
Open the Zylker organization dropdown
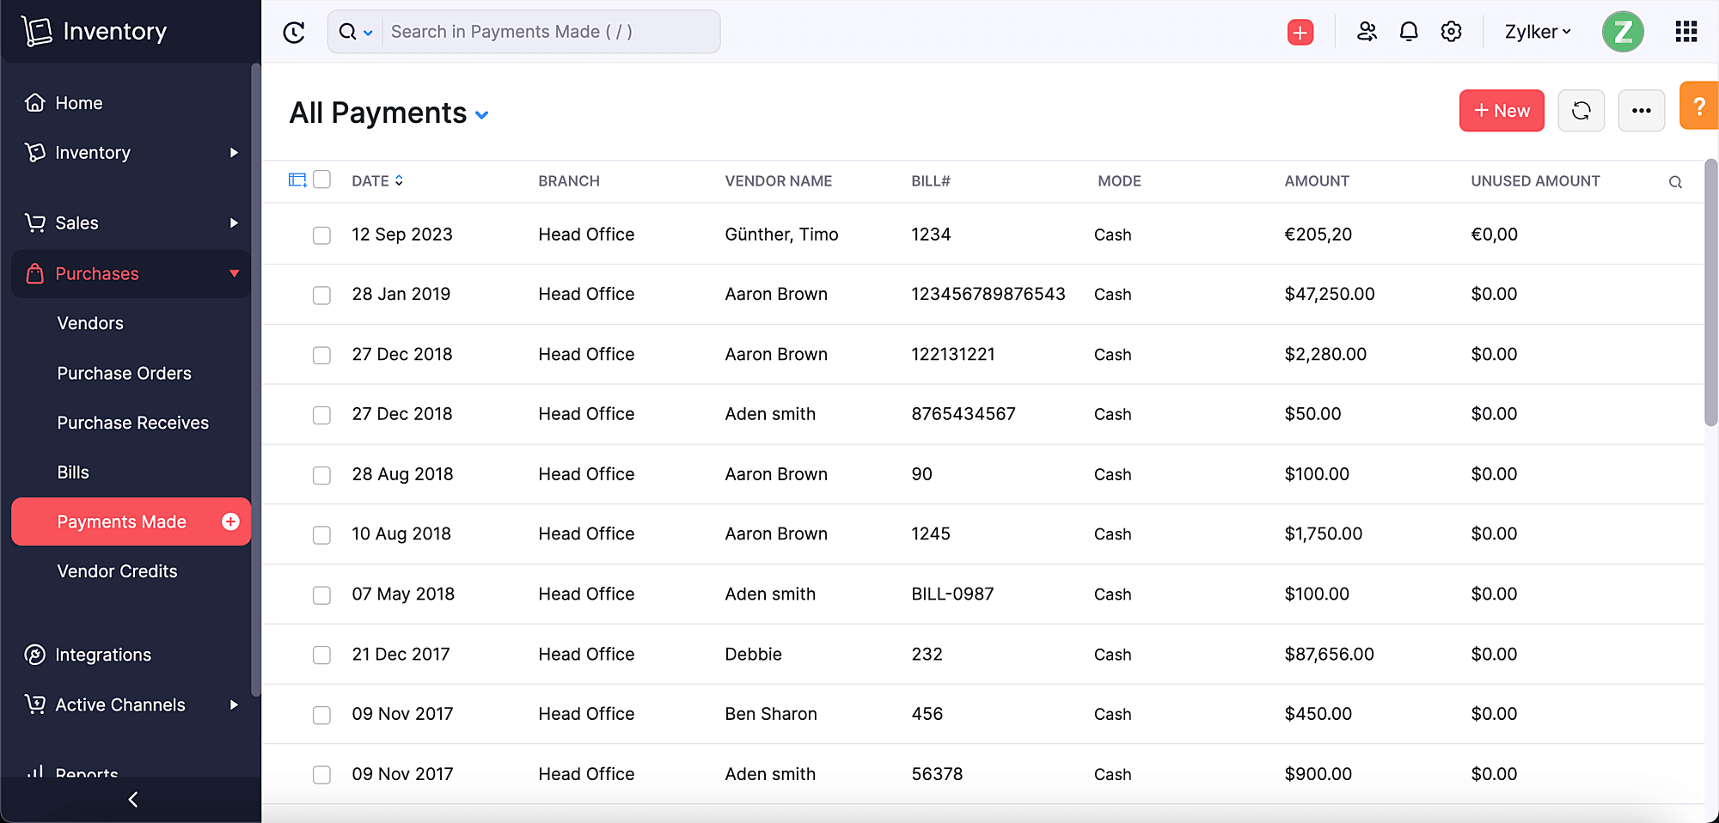coord(1538,31)
